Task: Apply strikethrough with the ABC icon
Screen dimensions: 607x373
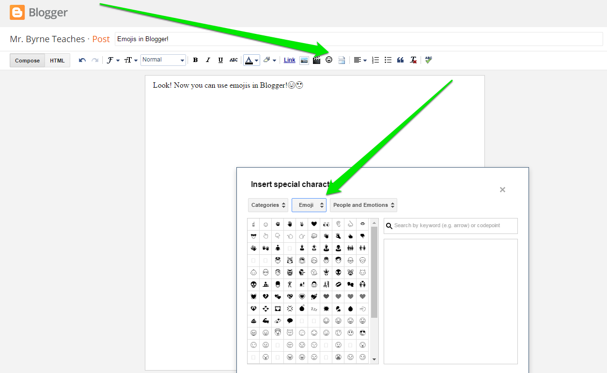Action: click(233, 60)
